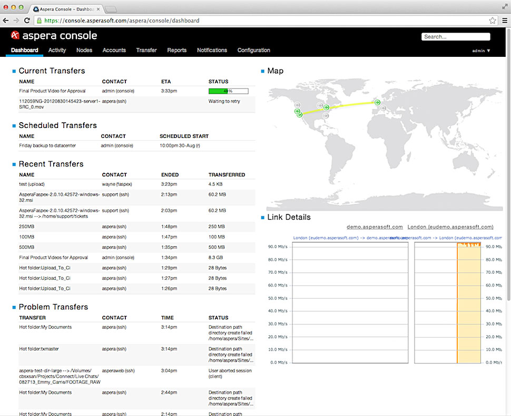Click the 48% transfer progress bar
This screenshot has height=416, width=511.
(228, 91)
